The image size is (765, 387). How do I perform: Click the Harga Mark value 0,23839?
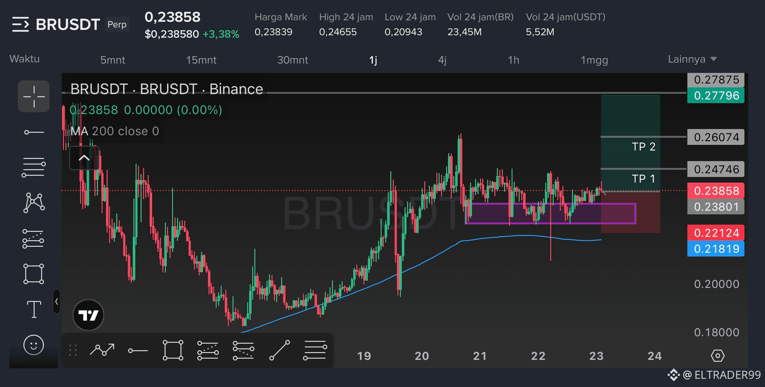pyautogui.click(x=273, y=32)
